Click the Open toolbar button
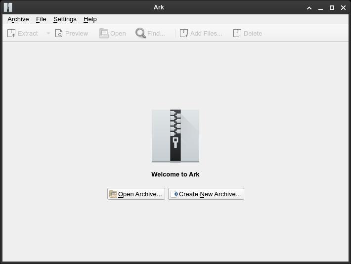 pos(112,33)
